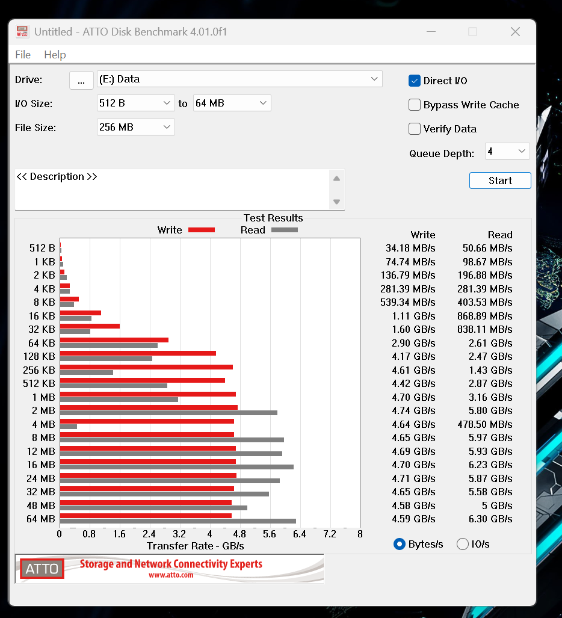Image resolution: width=562 pixels, height=618 pixels.
Task: Click the 4 MB read value 478.50 MB/s
Action: pos(485,424)
